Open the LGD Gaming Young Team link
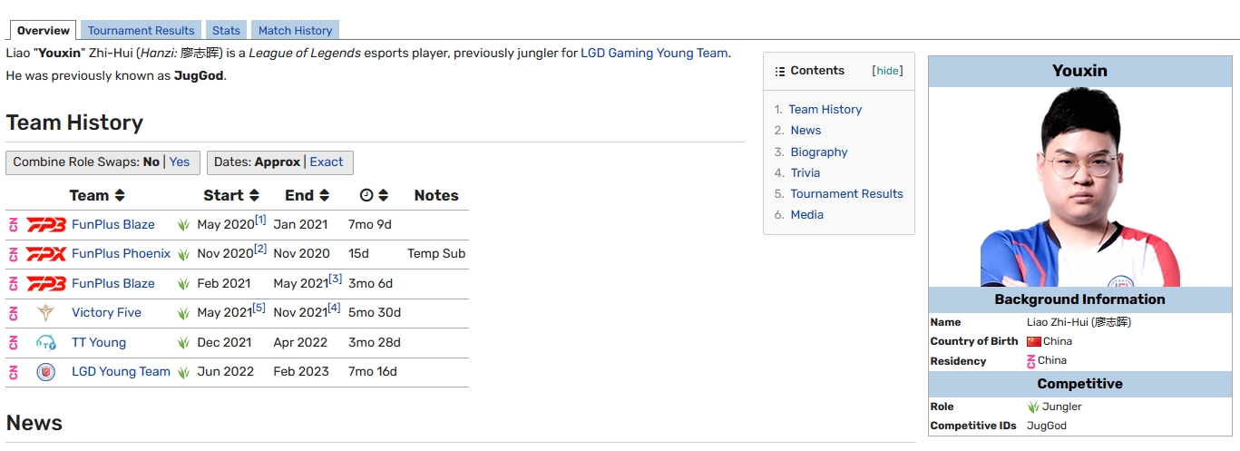1240x451 pixels. coord(654,53)
